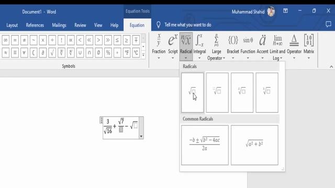Insert the partial differential symbol
The image size is (335, 188).
point(43,53)
